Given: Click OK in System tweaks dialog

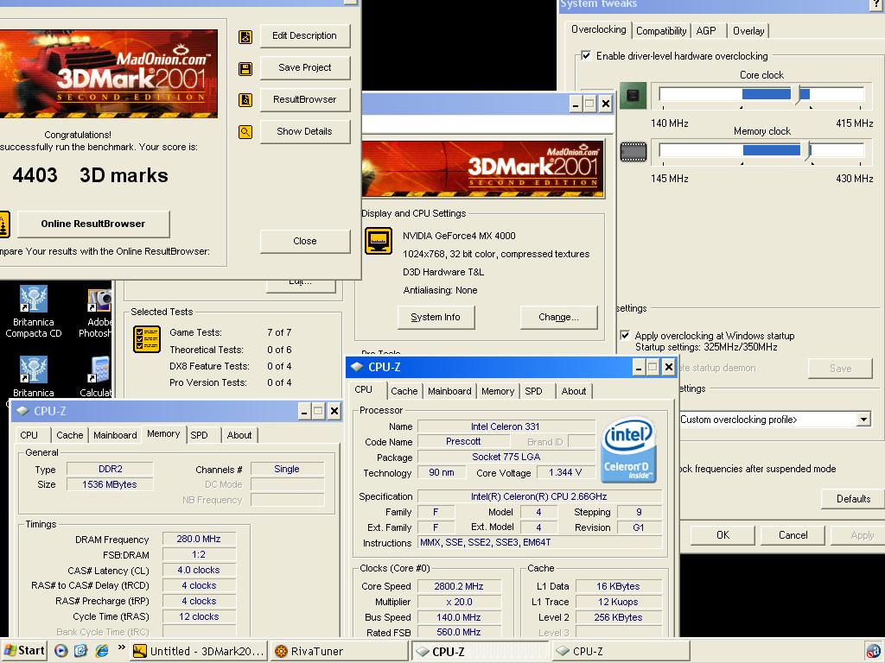Looking at the screenshot, I should tap(723, 535).
